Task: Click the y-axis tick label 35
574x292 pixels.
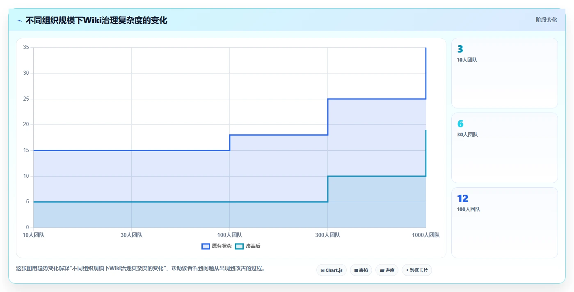Action: [26, 47]
